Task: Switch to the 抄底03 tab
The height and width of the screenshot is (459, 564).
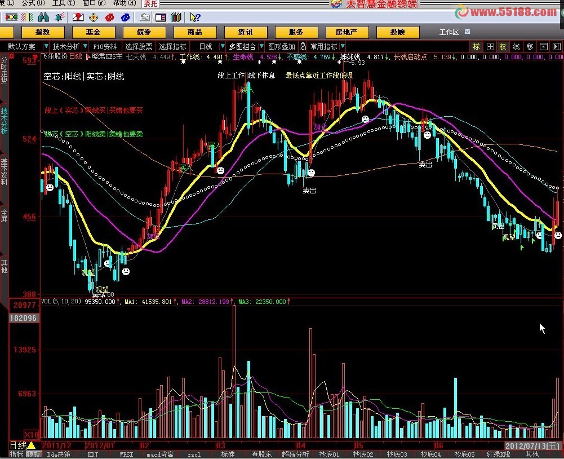Action: [397, 454]
